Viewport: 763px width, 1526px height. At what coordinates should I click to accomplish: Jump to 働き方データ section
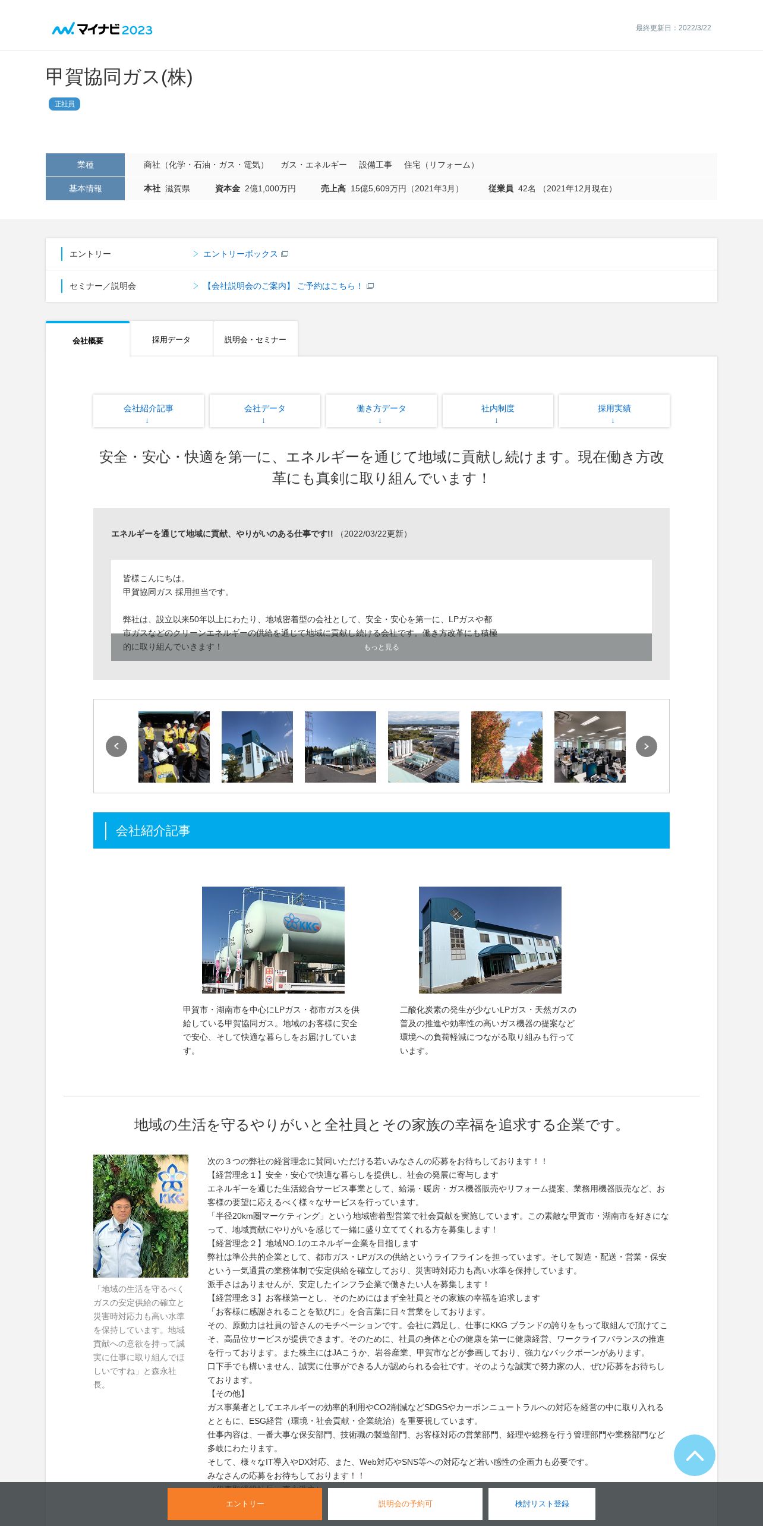[381, 411]
